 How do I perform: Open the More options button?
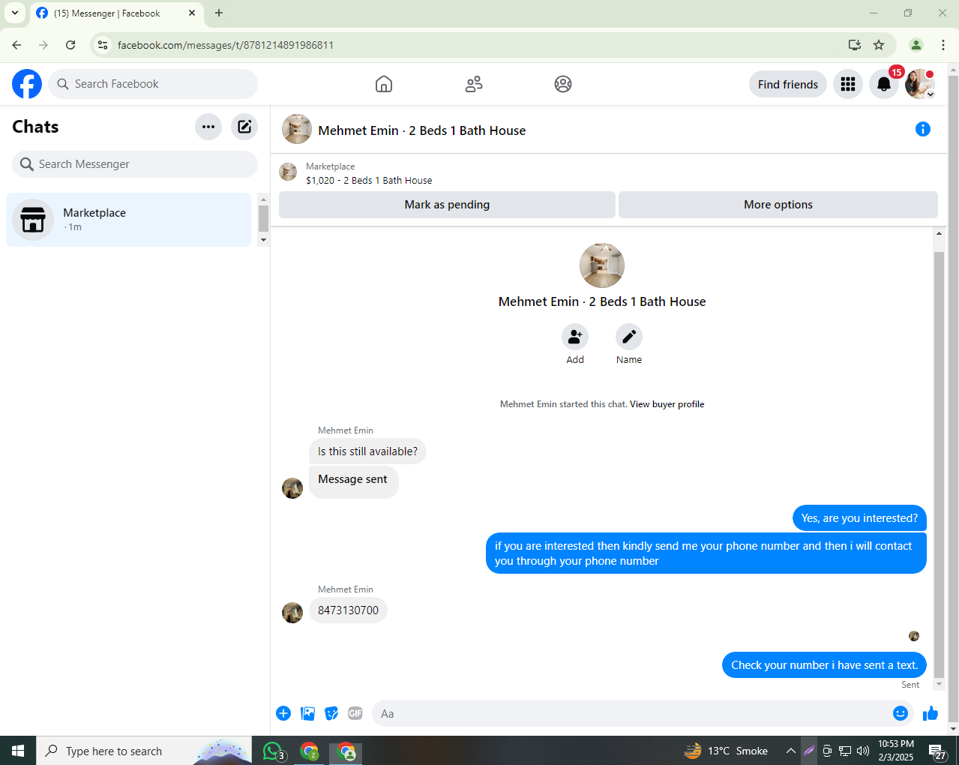[x=778, y=205]
